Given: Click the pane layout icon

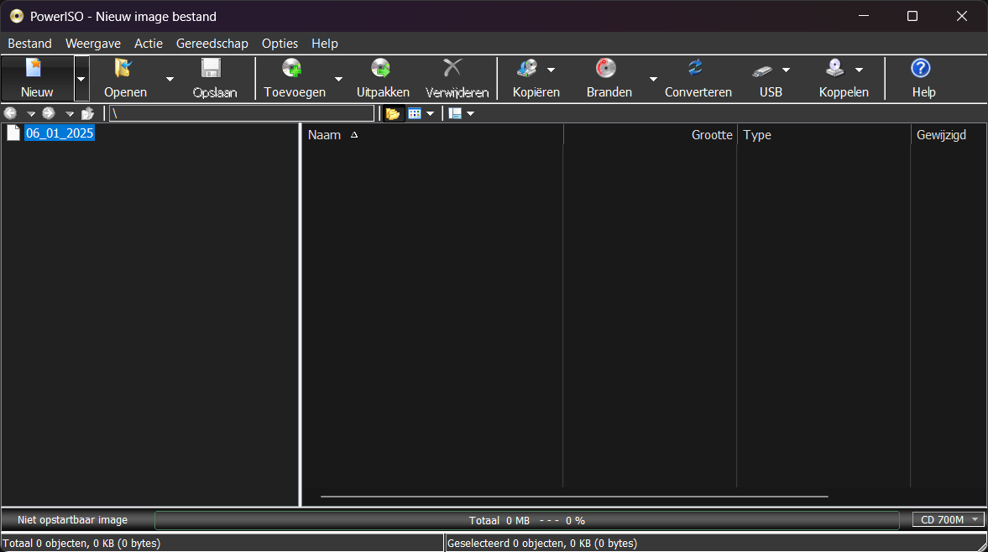Looking at the screenshot, I should point(455,113).
